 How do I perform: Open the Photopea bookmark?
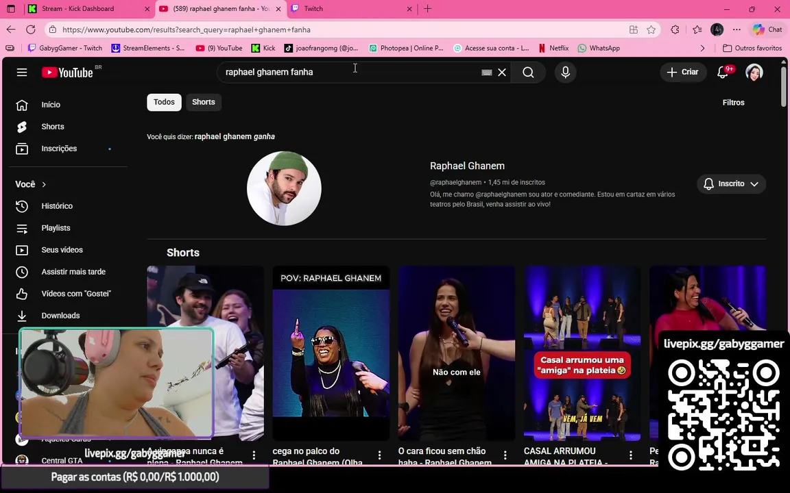tap(406, 49)
